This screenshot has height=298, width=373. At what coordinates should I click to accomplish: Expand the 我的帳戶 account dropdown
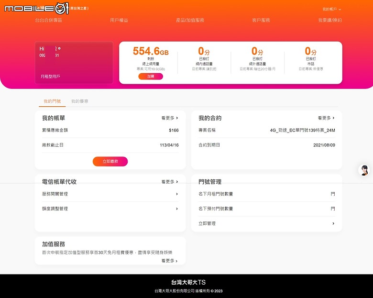click(332, 9)
